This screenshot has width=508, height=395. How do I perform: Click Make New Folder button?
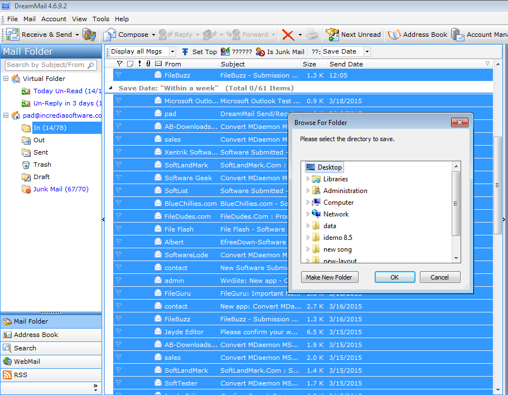(x=329, y=277)
